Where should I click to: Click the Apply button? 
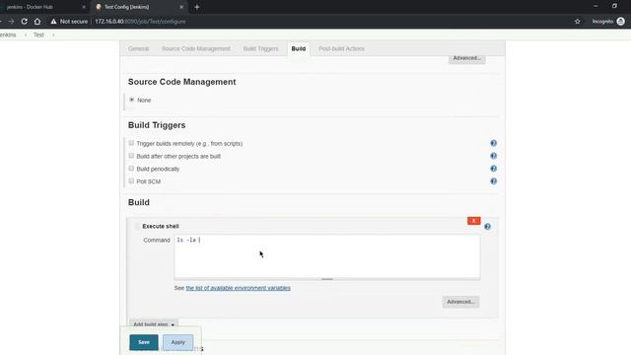[177, 342]
